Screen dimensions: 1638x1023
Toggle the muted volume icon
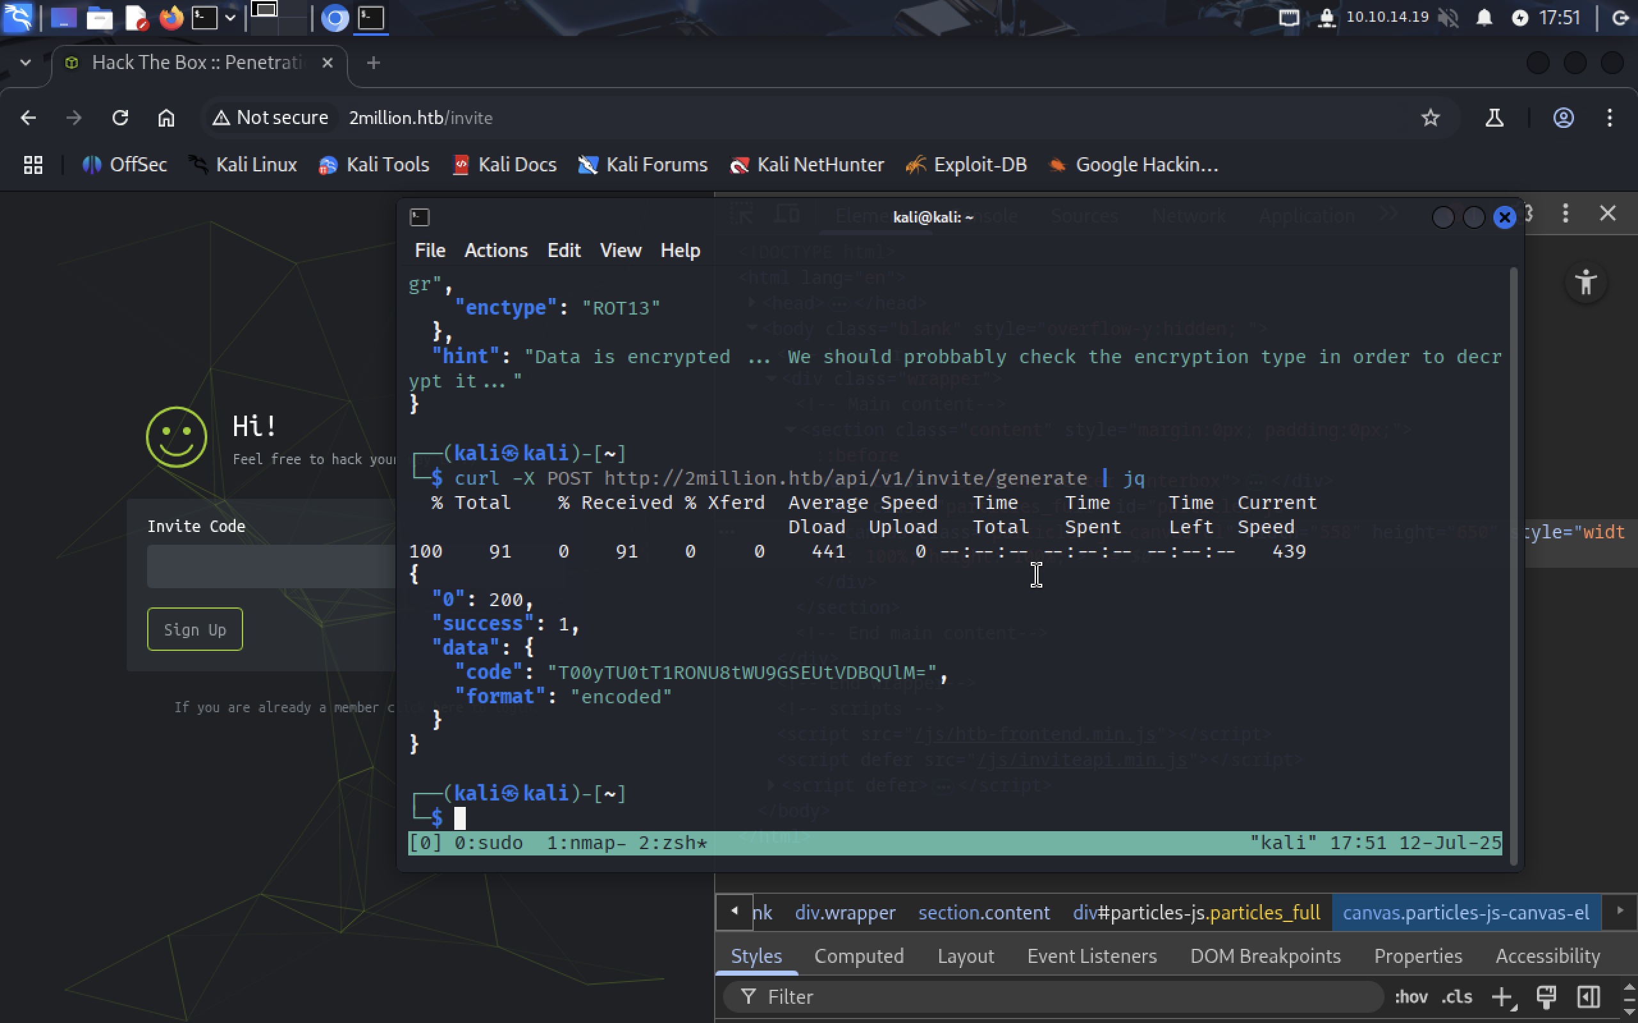[x=1448, y=18]
